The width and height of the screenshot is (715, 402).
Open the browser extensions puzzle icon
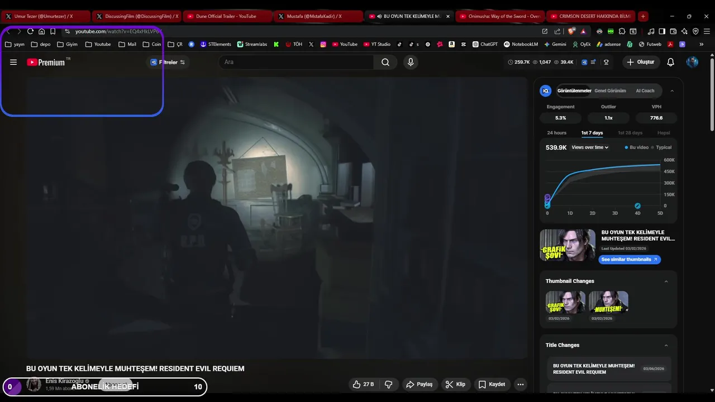pyautogui.click(x=622, y=31)
